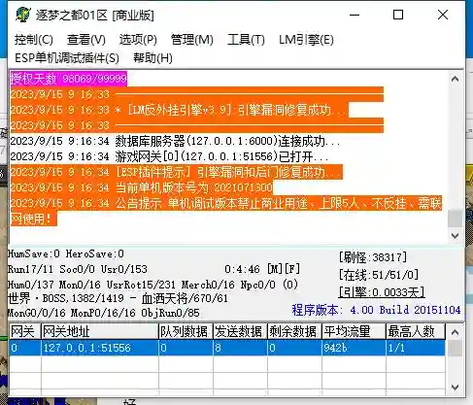Open the 查看(V) menu

click(86, 40)
